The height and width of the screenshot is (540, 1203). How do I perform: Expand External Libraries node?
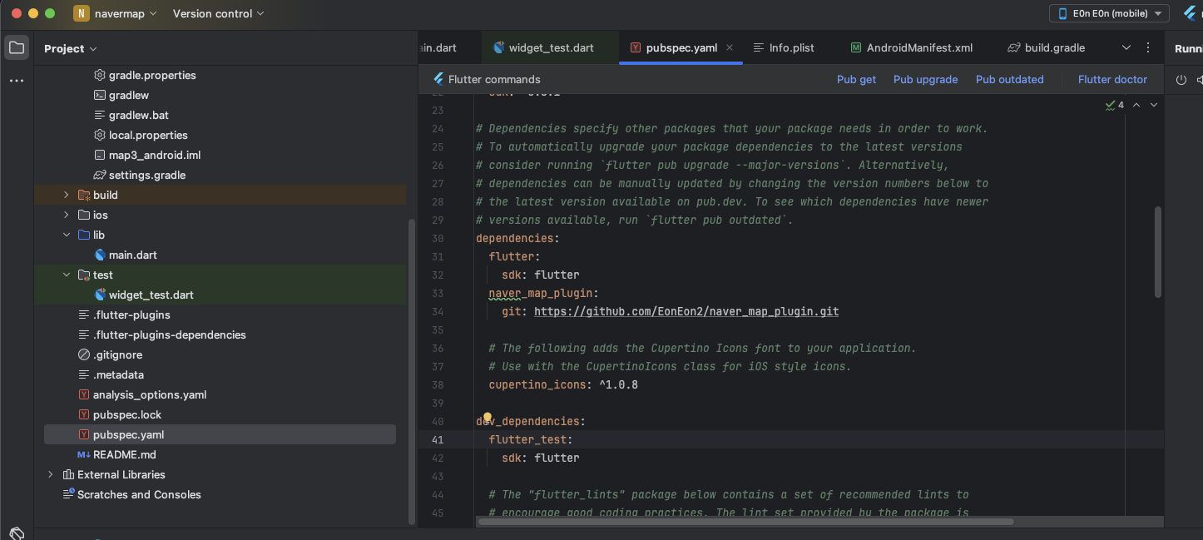[x=51, y=474]
